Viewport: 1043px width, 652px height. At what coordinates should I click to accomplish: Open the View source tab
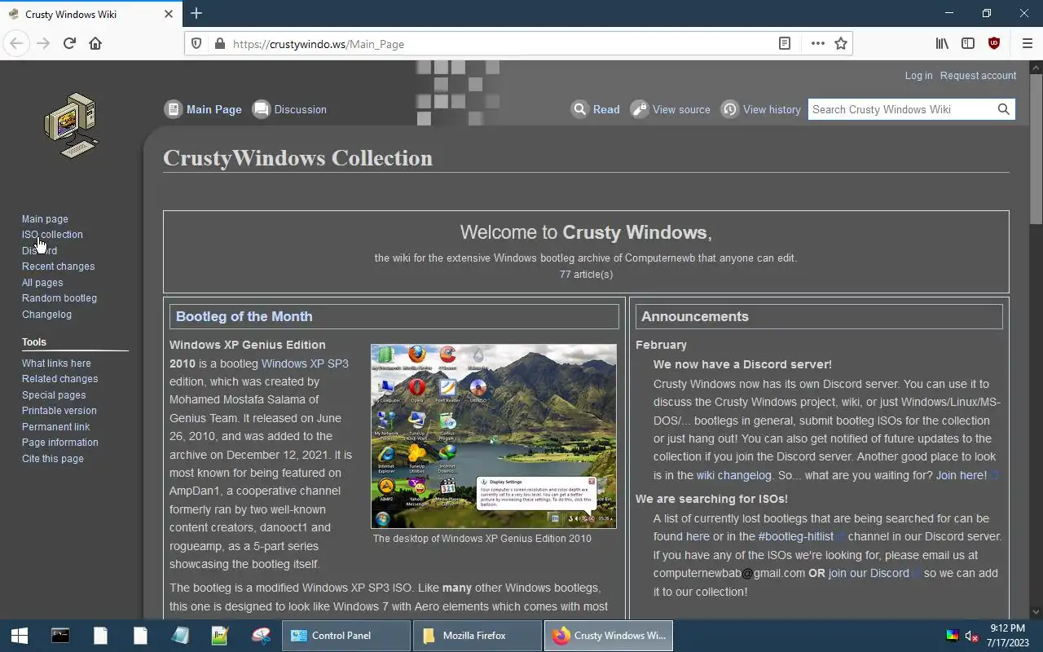coord(670,109)
